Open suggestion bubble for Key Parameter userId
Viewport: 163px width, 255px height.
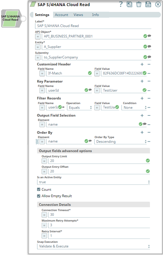[x=90, y=90]
